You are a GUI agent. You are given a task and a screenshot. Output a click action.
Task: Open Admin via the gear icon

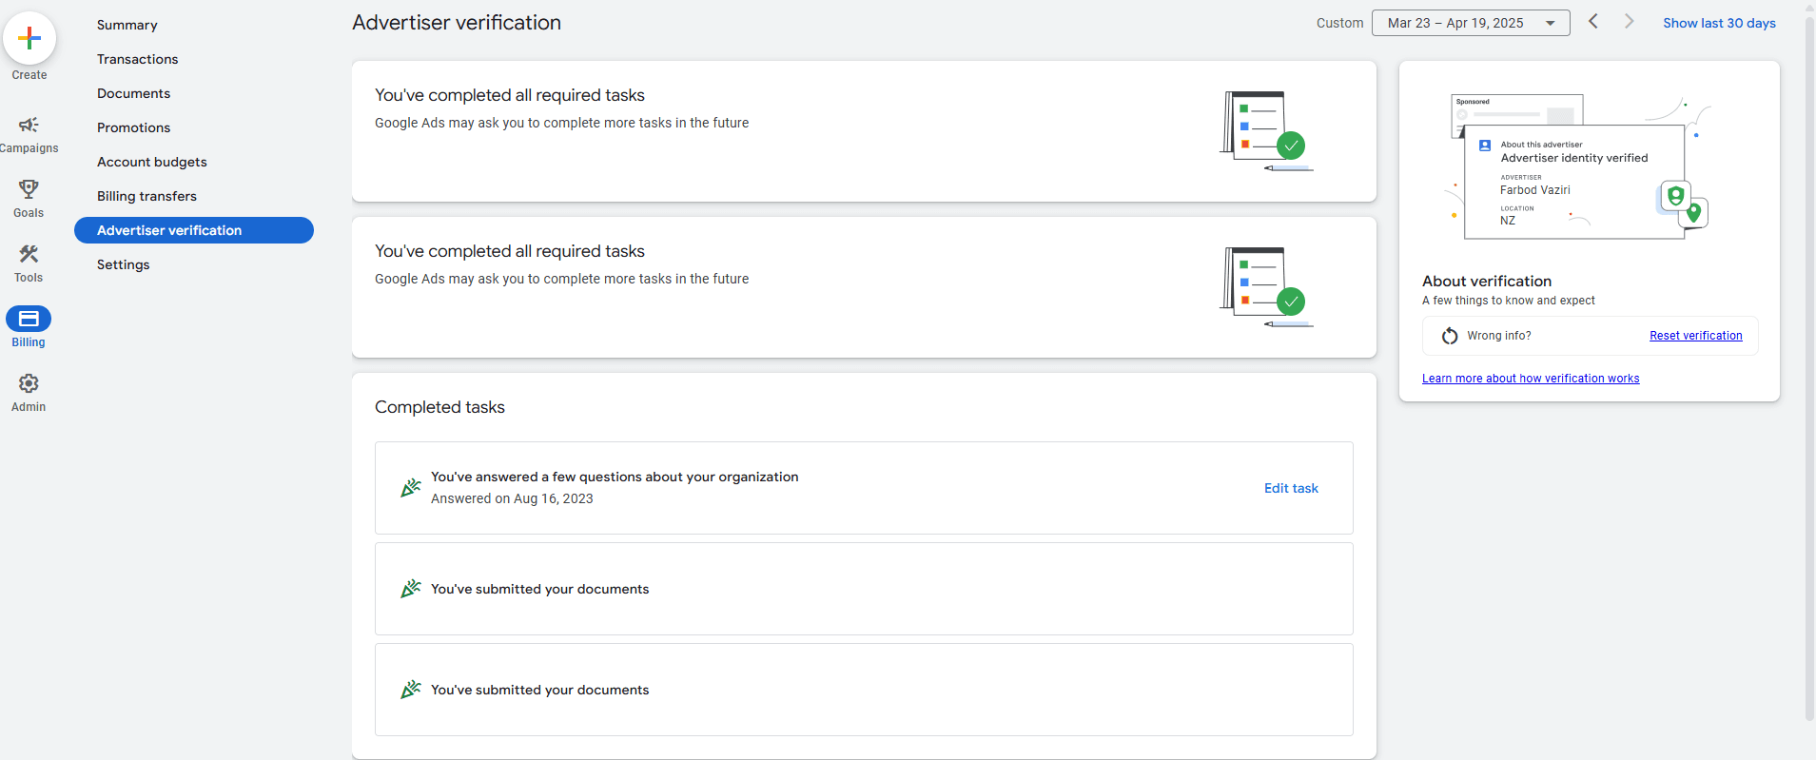pyautogui.click(x=29, y=383)
